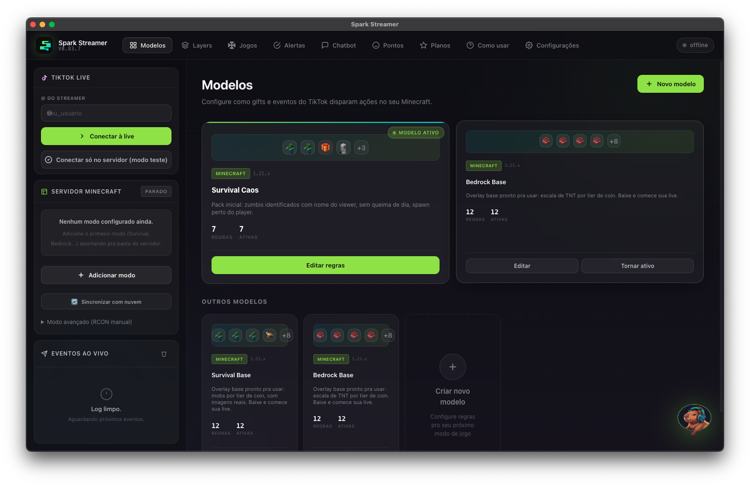Screen dimensions: 750x486
Task: Open the Alertas tab
Action: tap(289, 45)
